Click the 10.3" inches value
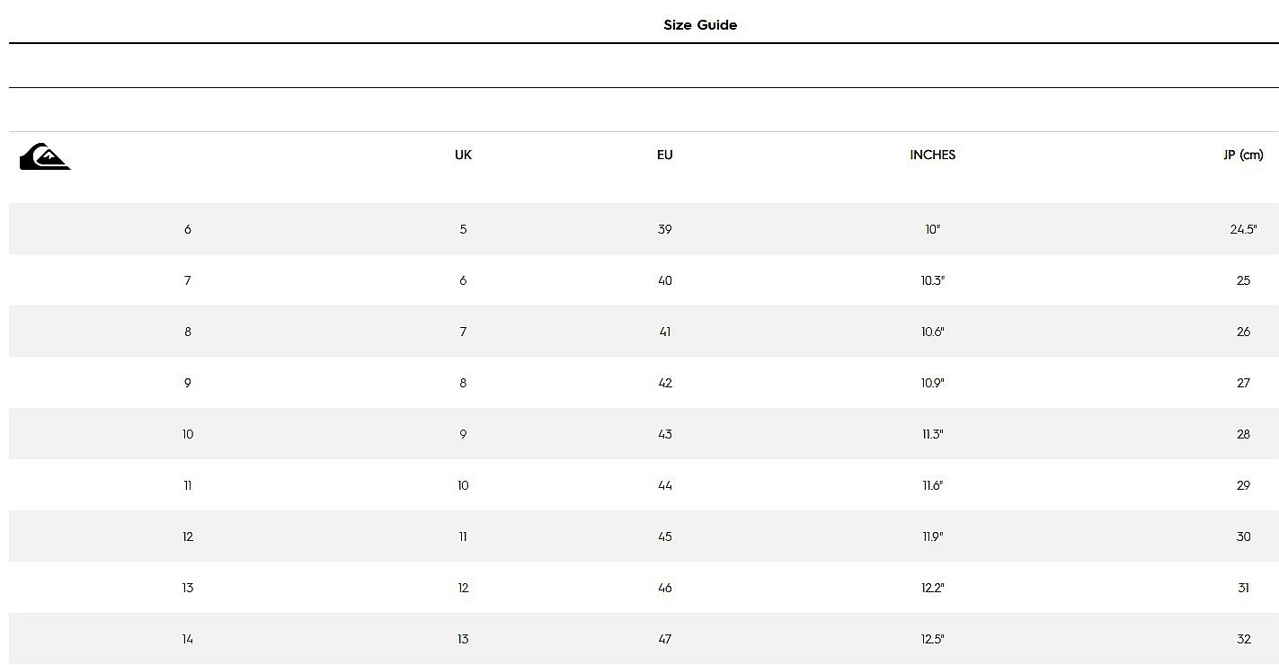The width and height of the screenshot is (1279, 665). [932, 280]
